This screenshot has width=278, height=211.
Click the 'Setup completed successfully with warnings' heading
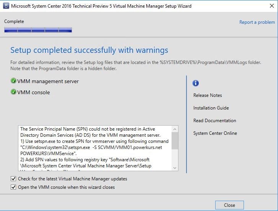coord(89,50)
